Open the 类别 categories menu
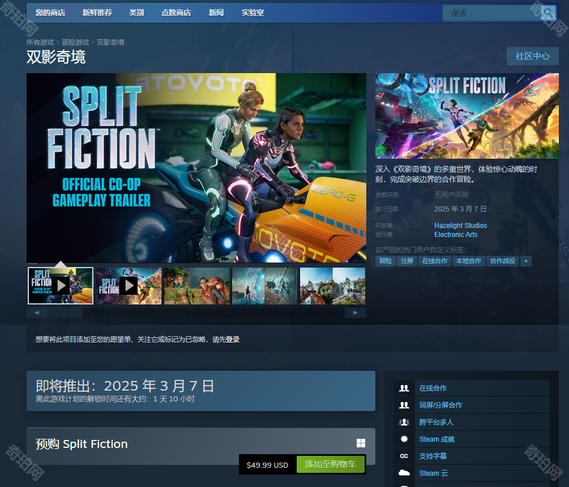 click(x=136, y=12)
